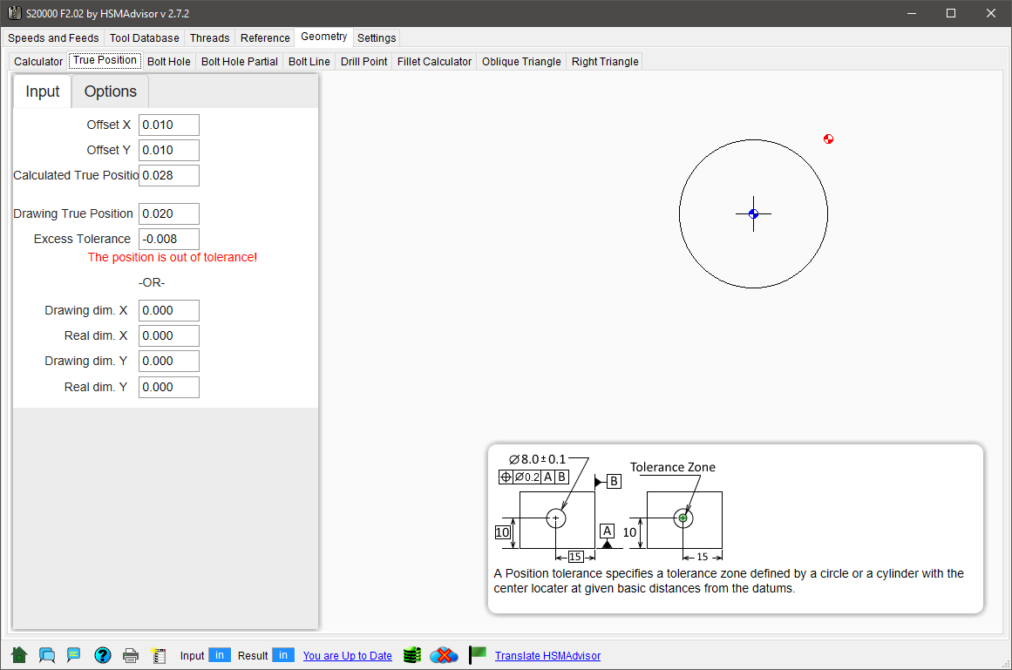Switch to the Options panel tab
Viewport: 1012px width, 670px height.
click(x=111, y=91)
